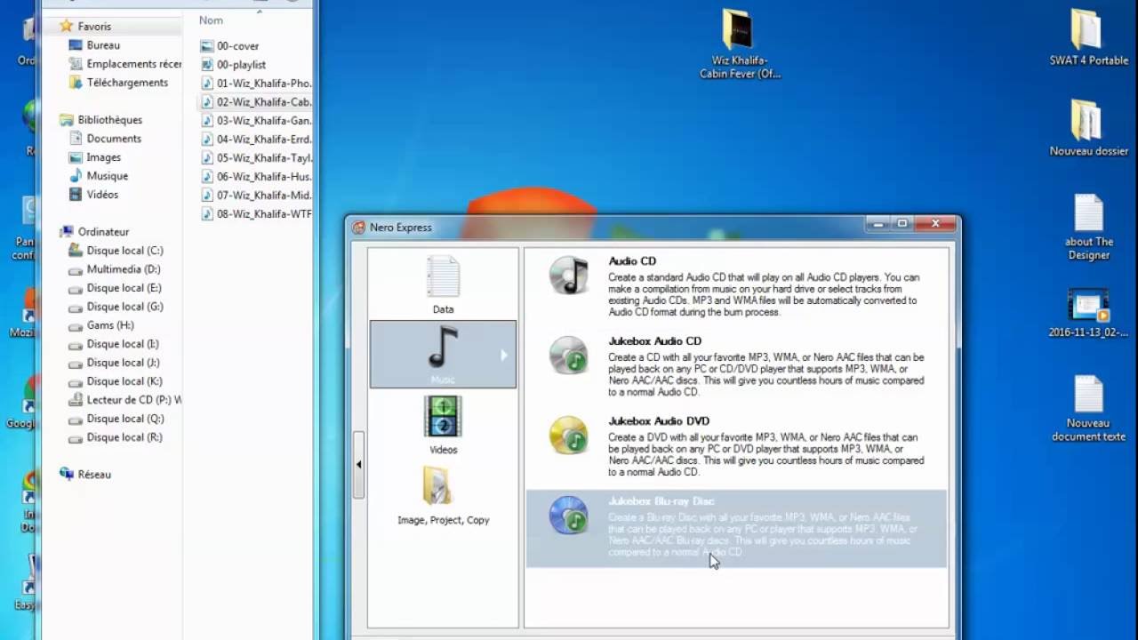Open Réseau in the Explorer sidebar
The height and width of the screenshot is (640, 1138).
[x=85, y=475]
